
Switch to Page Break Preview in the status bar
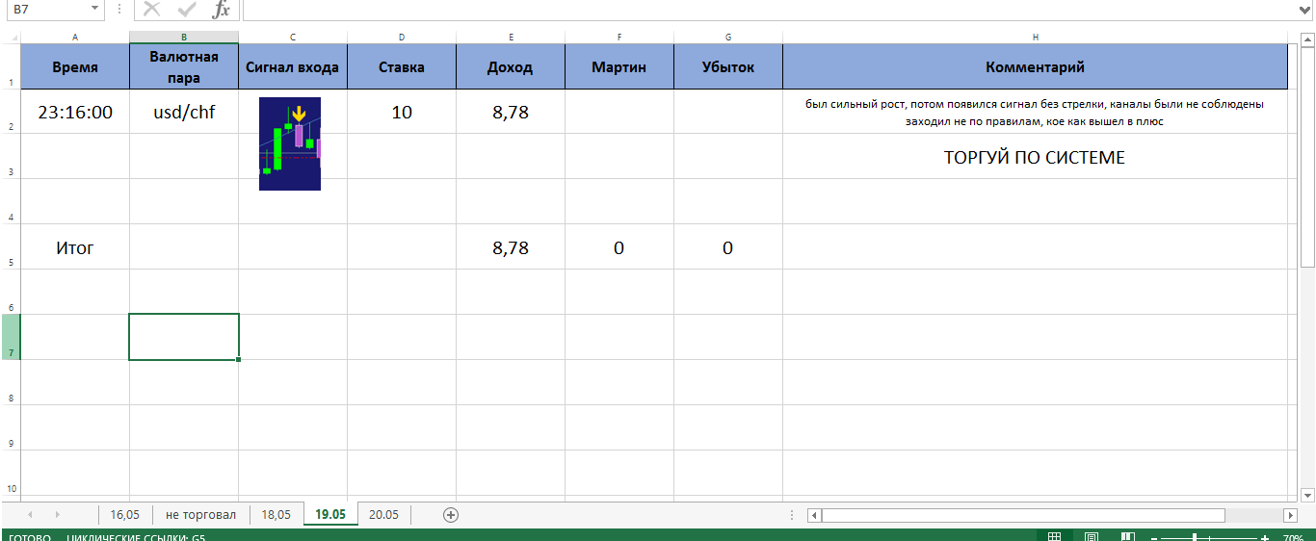pyautogui.click(x=1128, y=536)
